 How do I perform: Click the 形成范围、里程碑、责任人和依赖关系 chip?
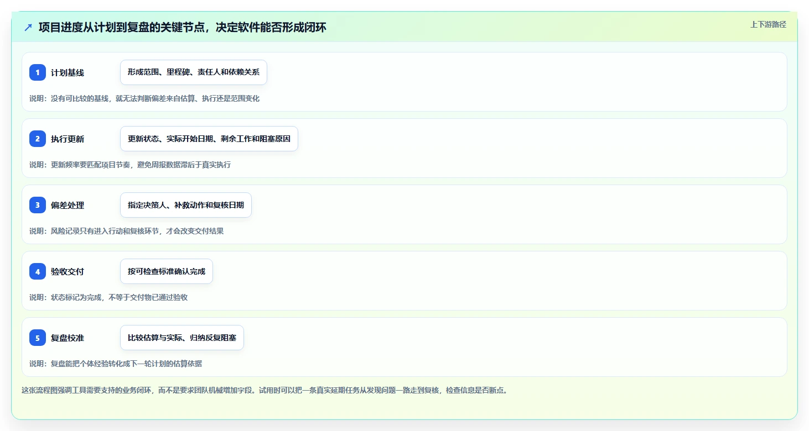click(194, 72)
